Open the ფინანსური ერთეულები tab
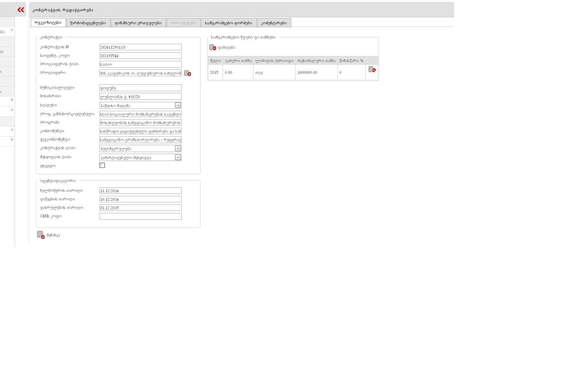Image resolution: width=585 pixels, height=365 pixels. click(138, 23)
